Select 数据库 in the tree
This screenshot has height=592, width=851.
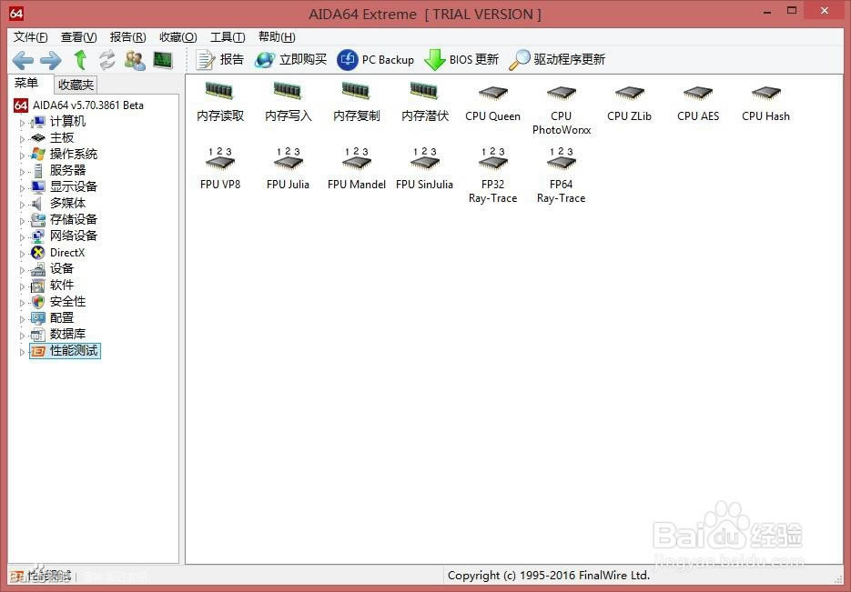pyautogui.click(x=58, y=334)
